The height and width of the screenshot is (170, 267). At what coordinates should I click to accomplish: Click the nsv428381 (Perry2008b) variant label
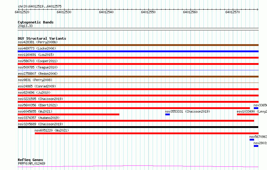(38, 42)
